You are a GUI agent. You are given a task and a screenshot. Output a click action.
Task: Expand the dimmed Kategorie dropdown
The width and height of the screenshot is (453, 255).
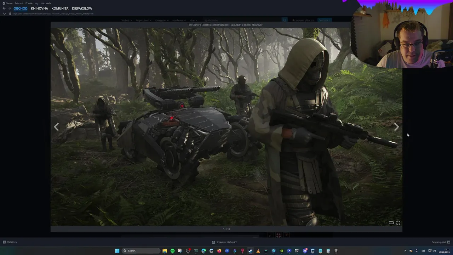162,21
